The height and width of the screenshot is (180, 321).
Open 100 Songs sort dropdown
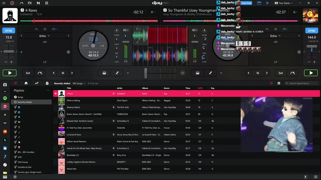(79, 83)
